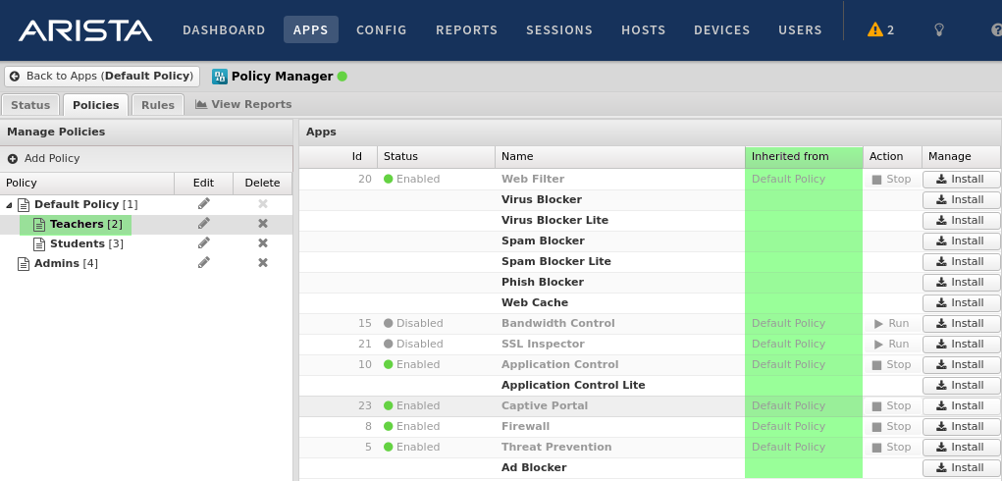Screen dimensions: 1002x481
Task: Stop the Firewall app
Action: 892,426
